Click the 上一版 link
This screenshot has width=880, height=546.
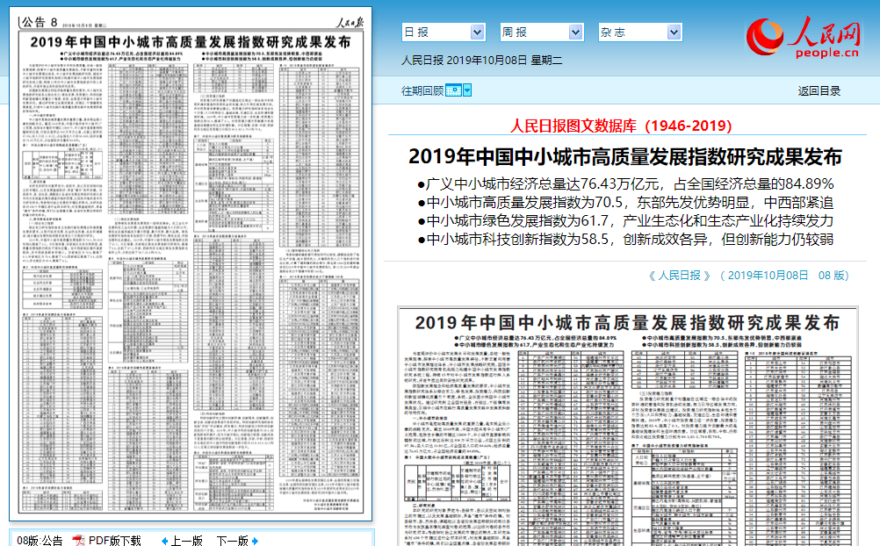pyautogui.click(x=186, y=541)
